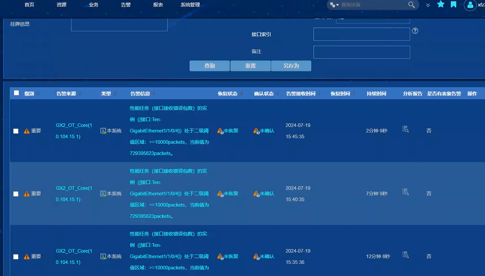Toggle the select-all checkbox in table header

pos(17,93)
